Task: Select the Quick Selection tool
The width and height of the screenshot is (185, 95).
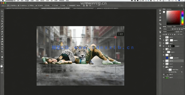Action: pos(2,19)
